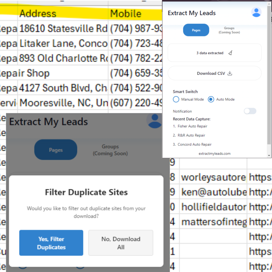This screenshot has width=272, height=272.
Task: Select Fisher Auto Repair in Recent Data Capture
Action: tap(192, 126)
